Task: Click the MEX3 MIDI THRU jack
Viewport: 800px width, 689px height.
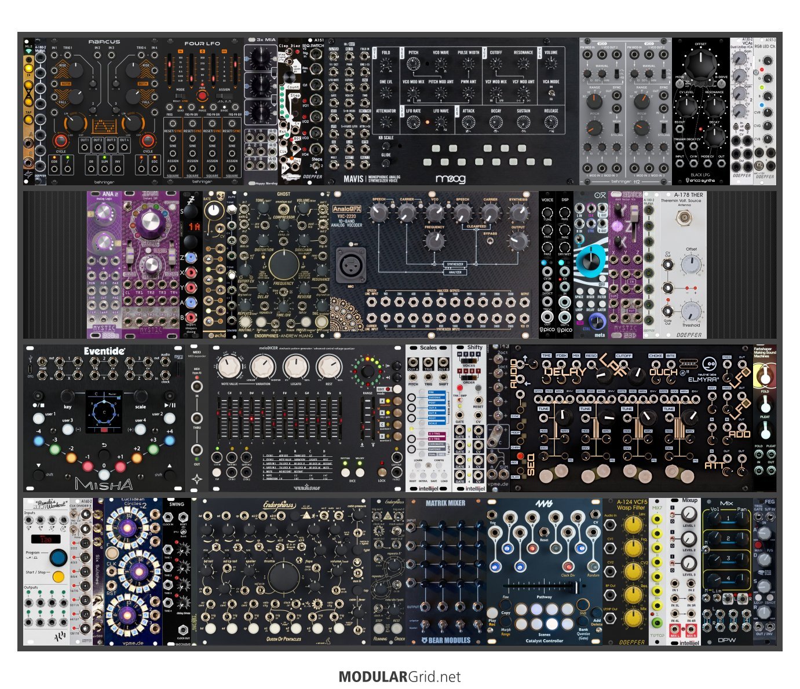Action: [x=197, y=419]
